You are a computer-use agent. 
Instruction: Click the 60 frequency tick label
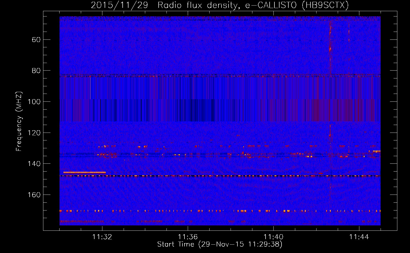(x=36, y=40)
